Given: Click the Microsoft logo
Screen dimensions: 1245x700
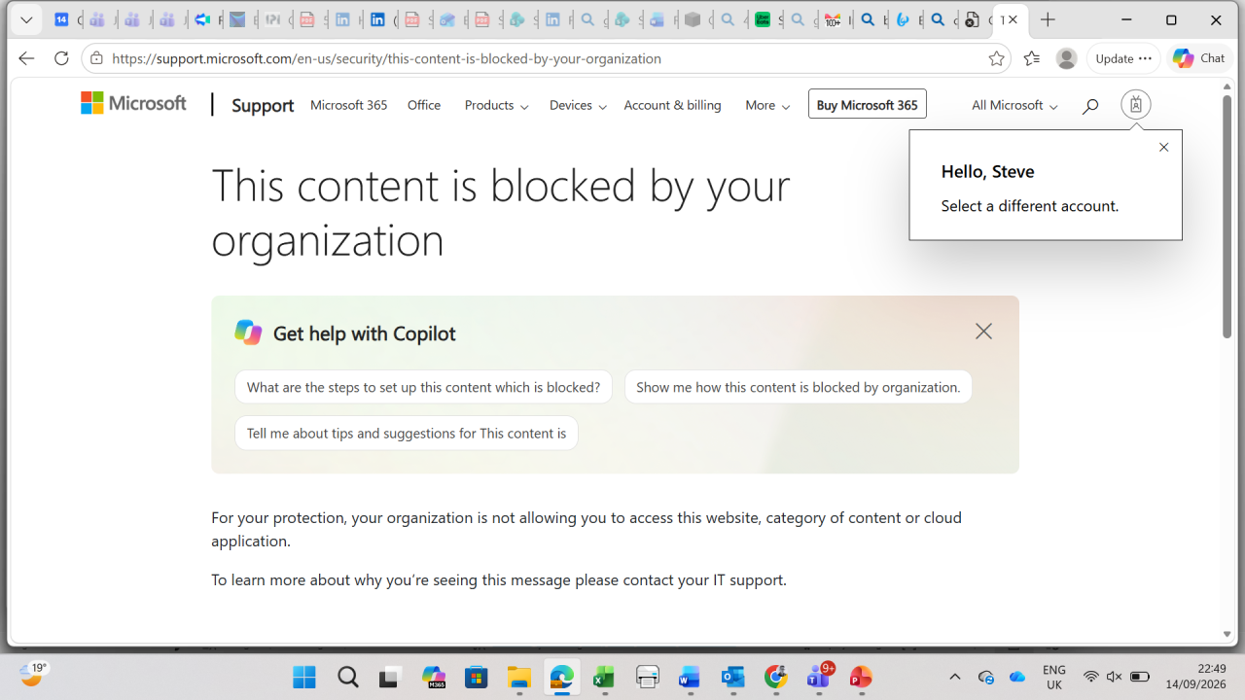Looking at the screenshot, I should (x=133, y=103).
